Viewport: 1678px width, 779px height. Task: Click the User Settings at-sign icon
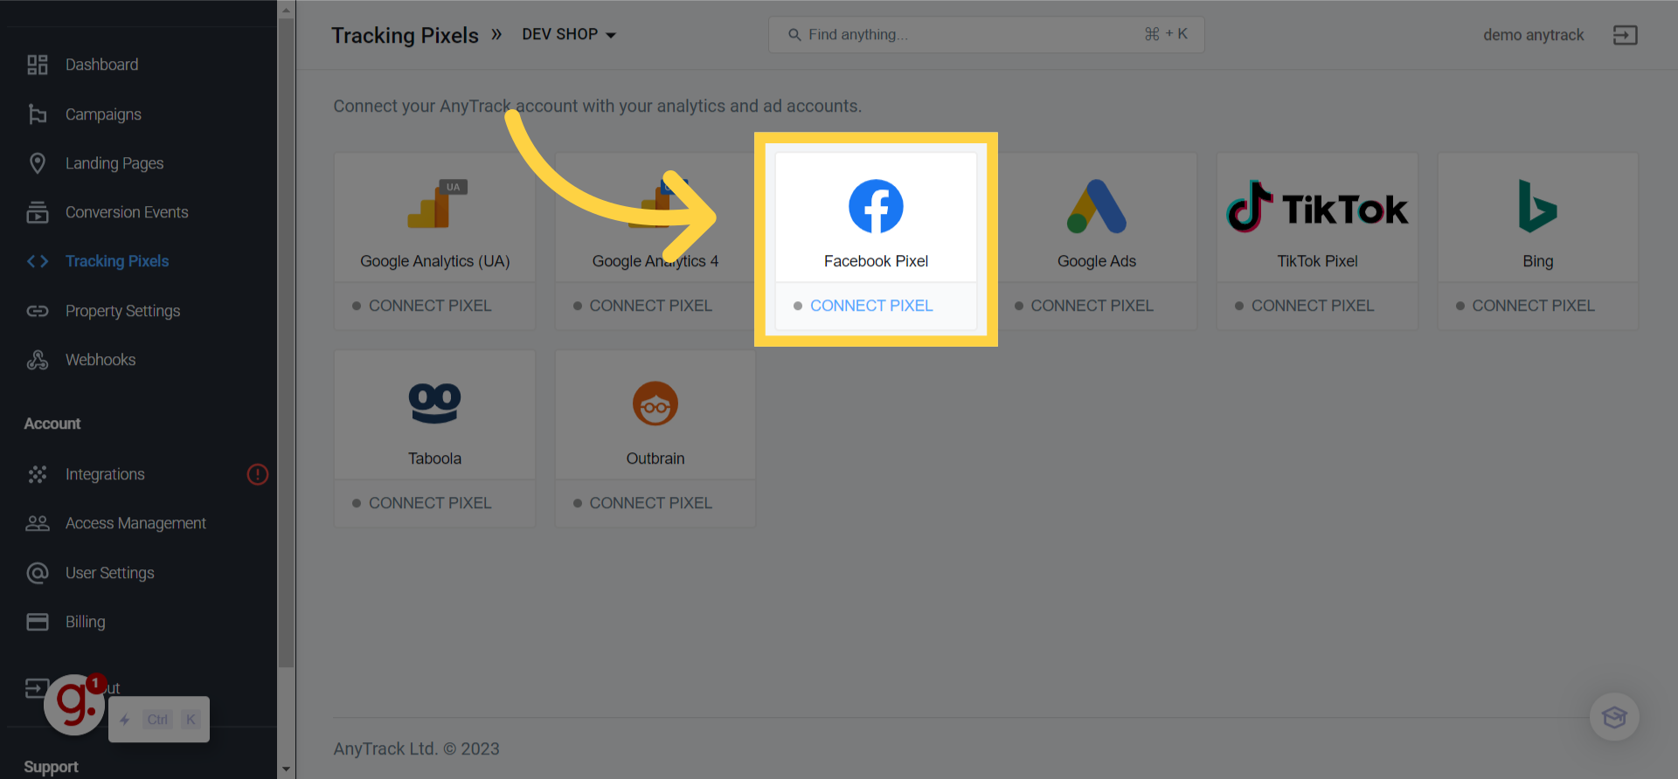[x=38, y=573]
